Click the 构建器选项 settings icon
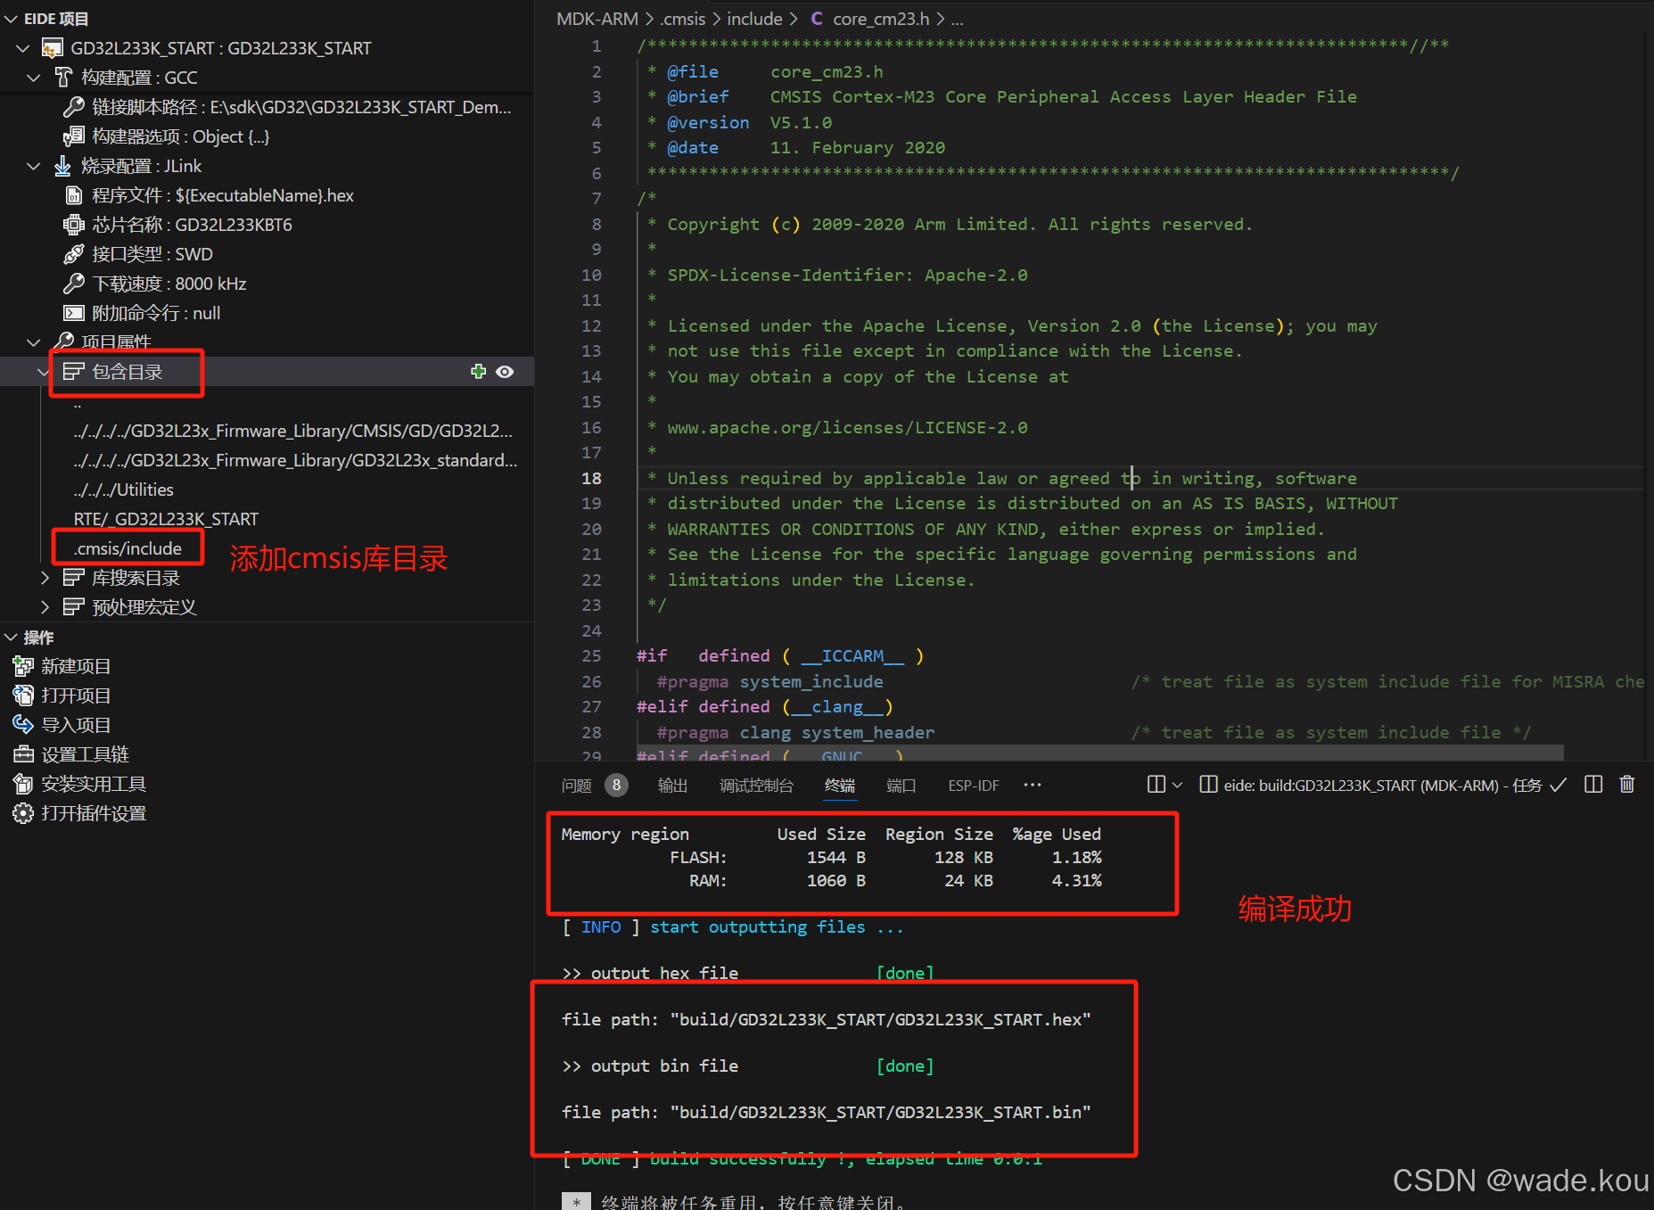 (74, 136)
